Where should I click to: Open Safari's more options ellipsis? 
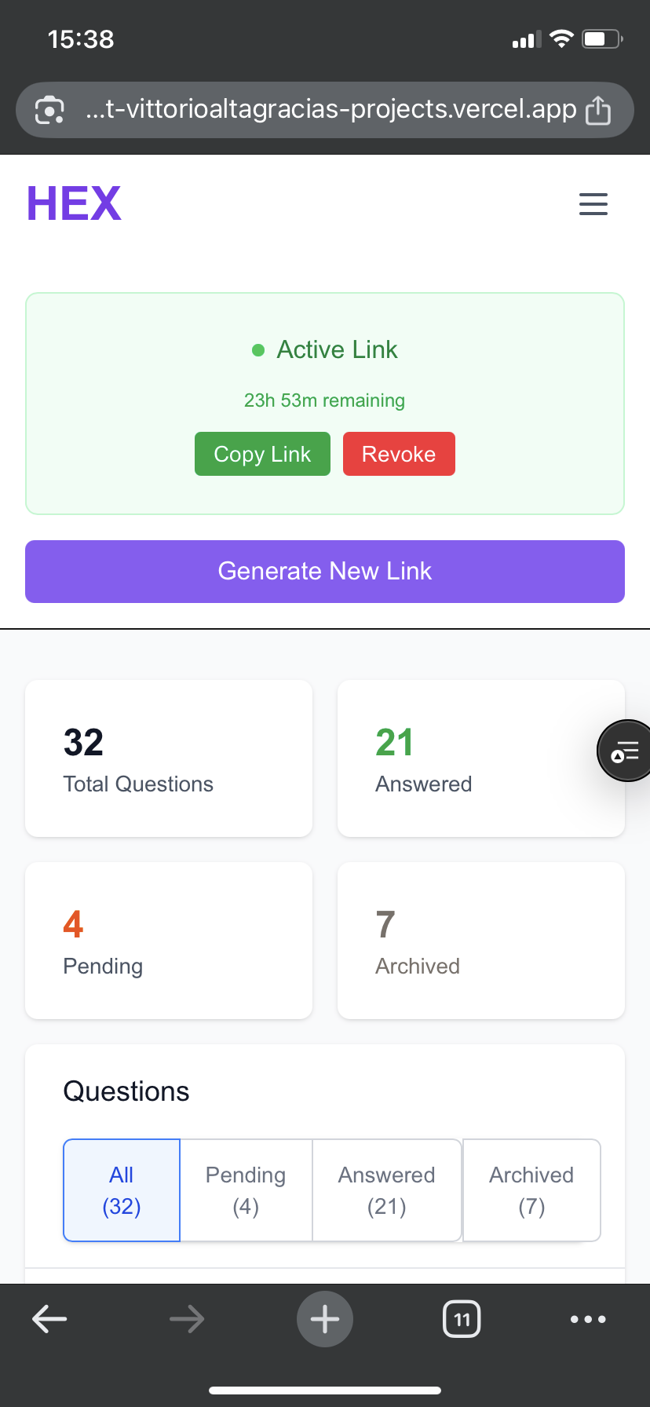589,1319
